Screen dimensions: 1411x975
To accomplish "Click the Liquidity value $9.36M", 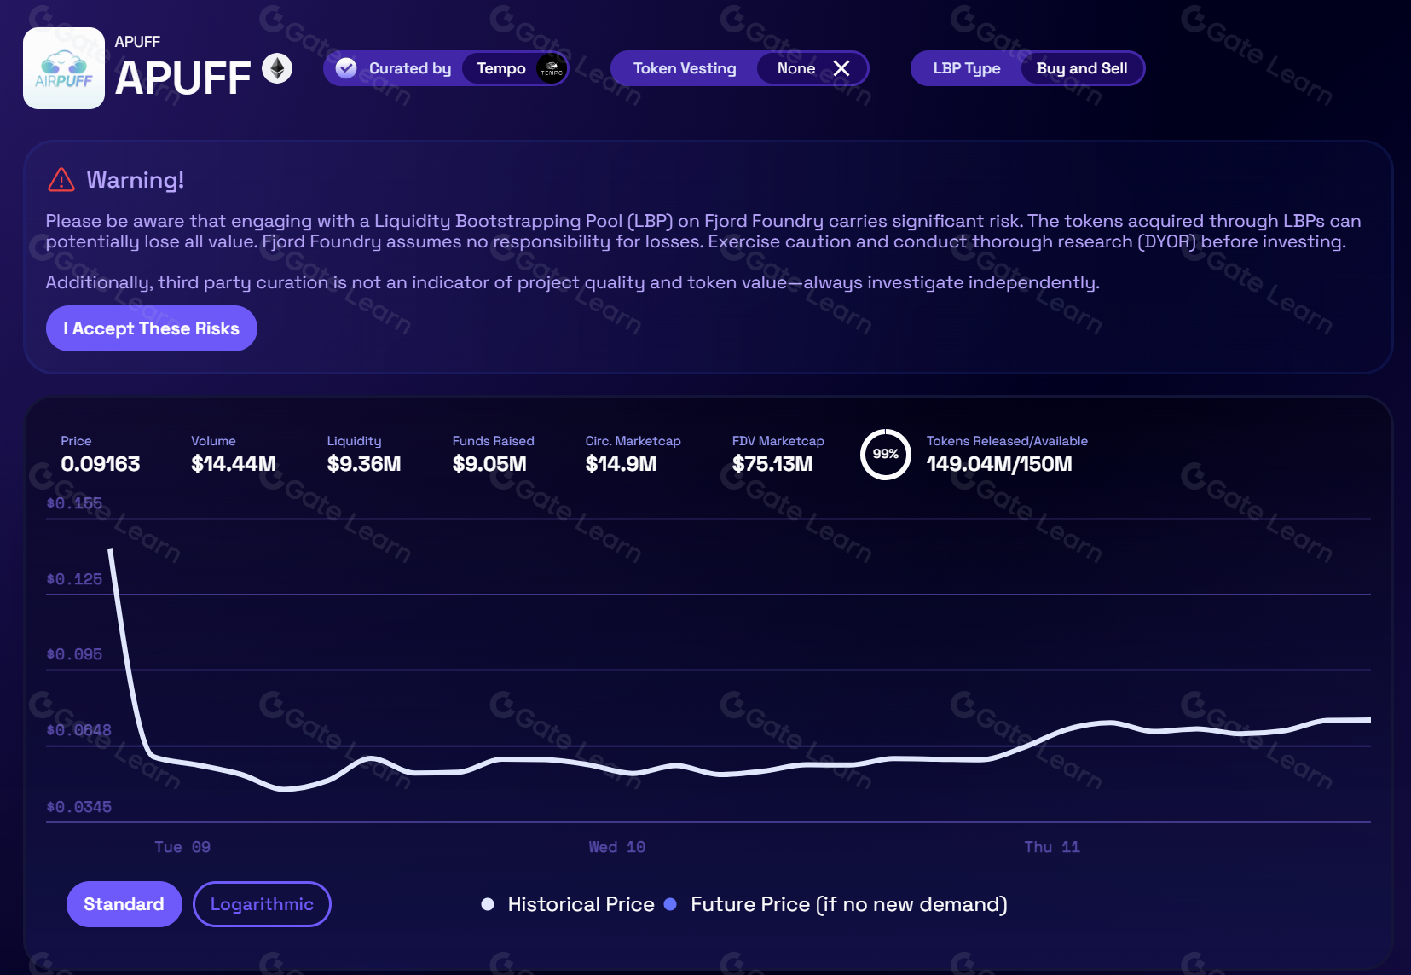I will pos(364,464).
